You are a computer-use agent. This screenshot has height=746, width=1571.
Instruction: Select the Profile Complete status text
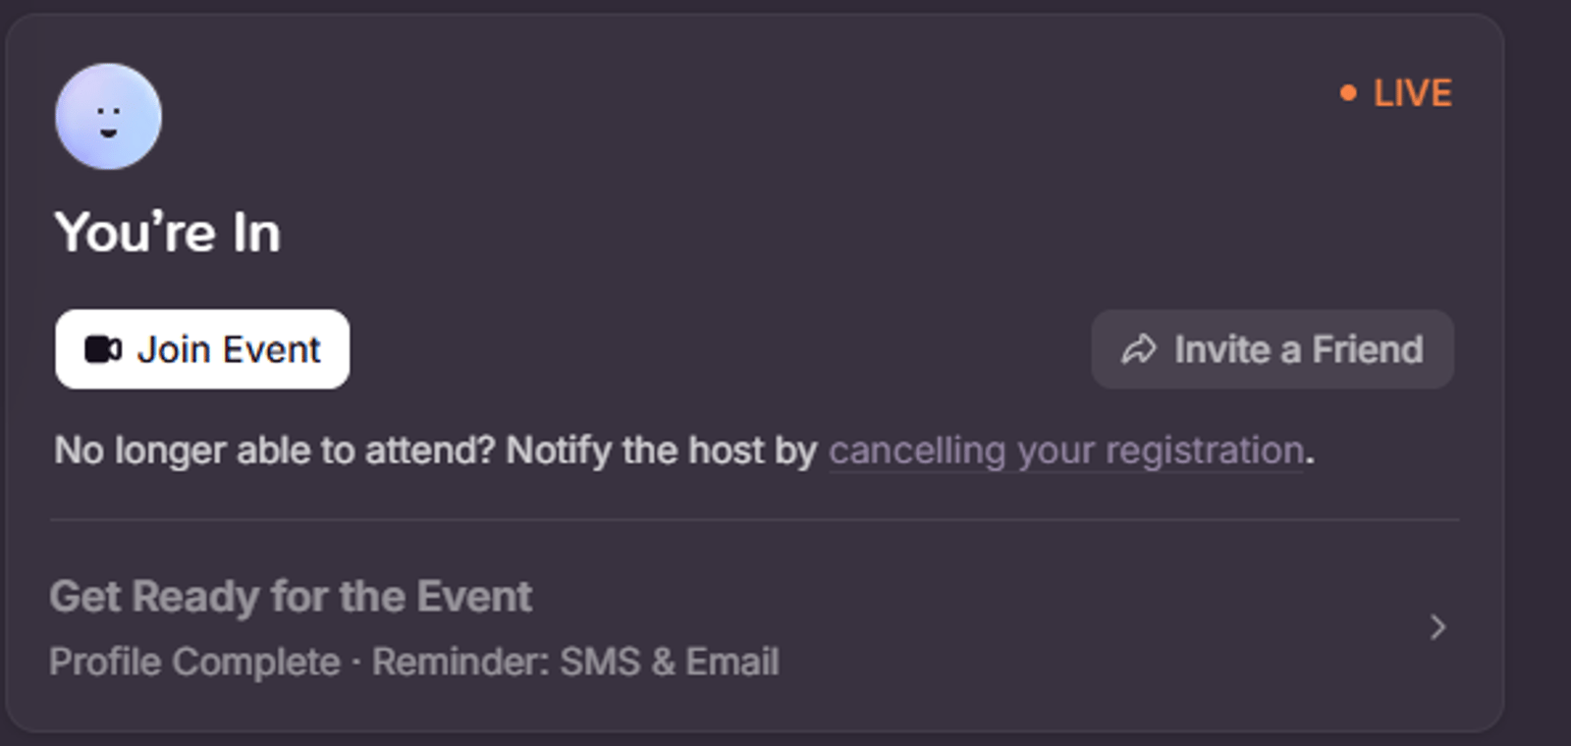pos(194,662)
